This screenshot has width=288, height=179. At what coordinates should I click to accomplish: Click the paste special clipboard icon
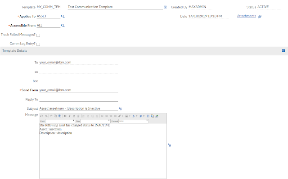152,116
